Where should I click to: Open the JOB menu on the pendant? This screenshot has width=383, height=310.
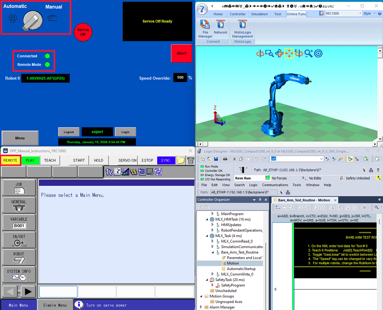coord(19,188)
